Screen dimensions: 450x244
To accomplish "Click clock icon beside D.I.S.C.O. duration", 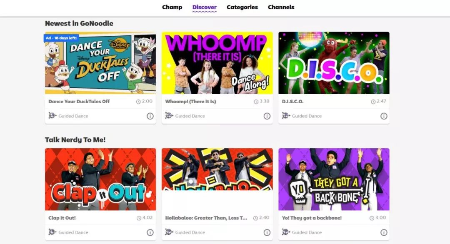I will pos(373,102).
